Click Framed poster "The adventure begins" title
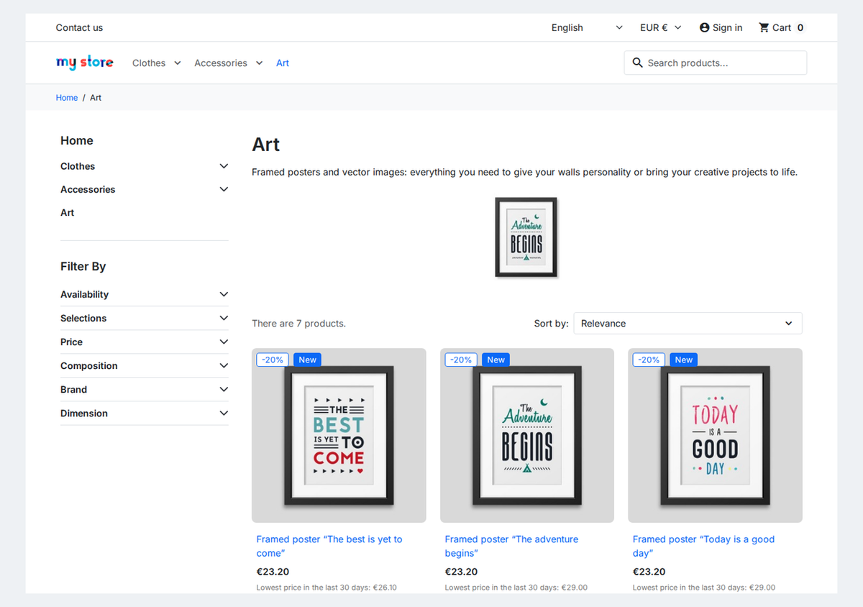Image resolution: width=863 pixels, height=607 pixels. click(x=511, y=546)
